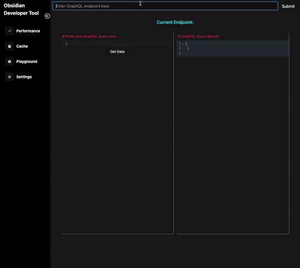Click line 1 of the query editor
The height and width of the screenshot is (268, 300).
pyautogui.click(x=117, y=44)
